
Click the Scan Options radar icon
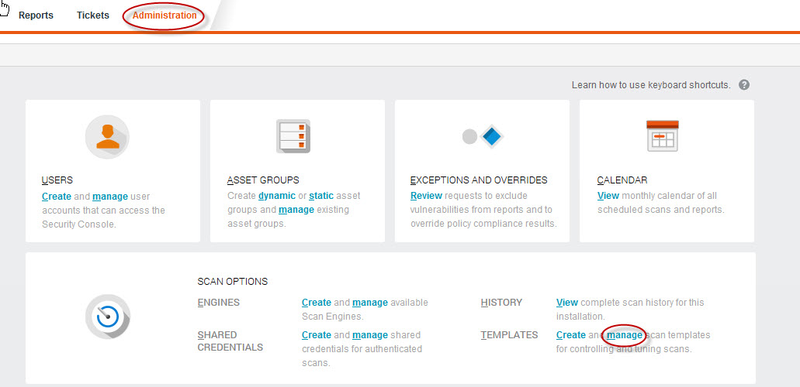coord(107,316)
